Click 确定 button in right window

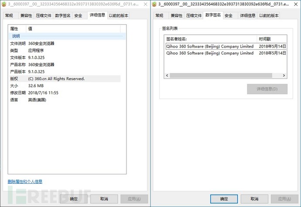(224, 199)
